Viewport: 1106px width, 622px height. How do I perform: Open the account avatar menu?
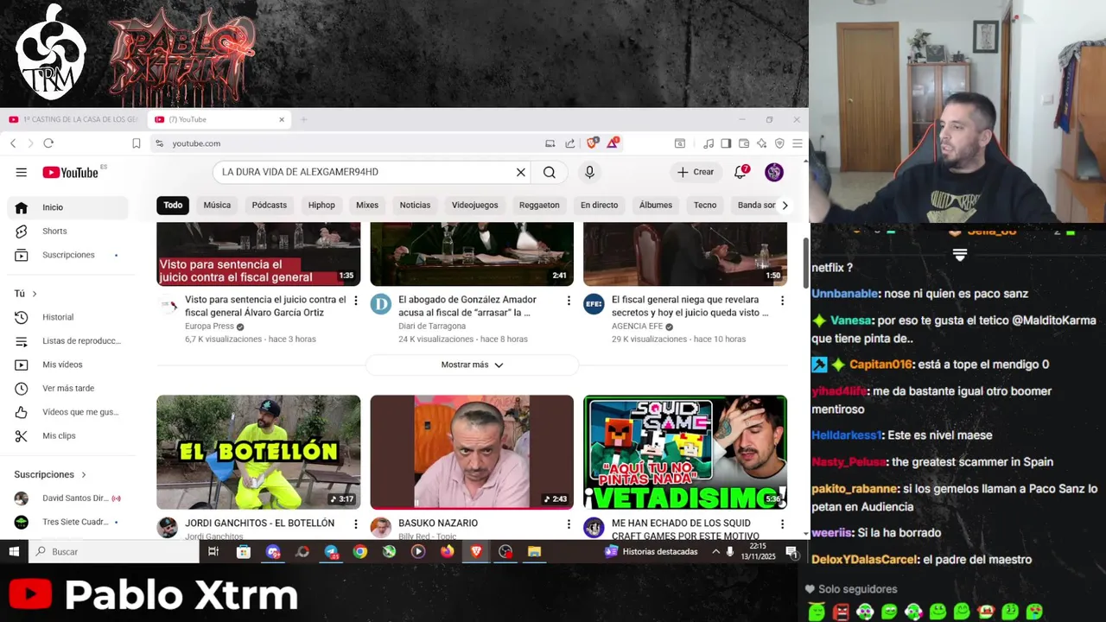pos(774,172)
